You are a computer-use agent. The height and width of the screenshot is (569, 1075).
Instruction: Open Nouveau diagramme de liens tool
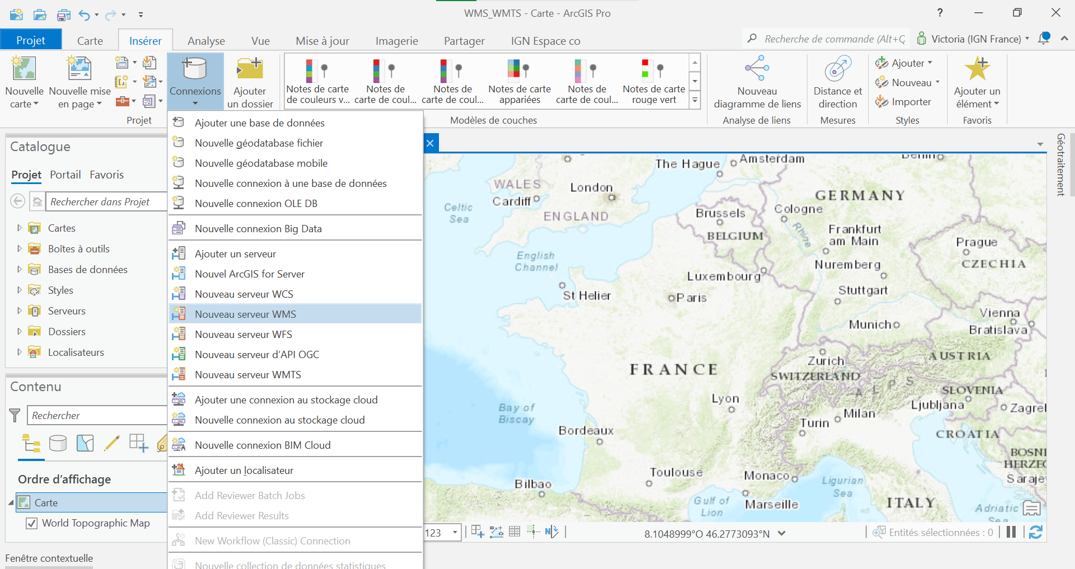757,82
